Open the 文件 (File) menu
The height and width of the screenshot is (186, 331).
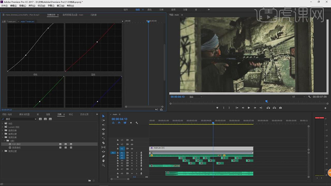click(x=4, y=6)
